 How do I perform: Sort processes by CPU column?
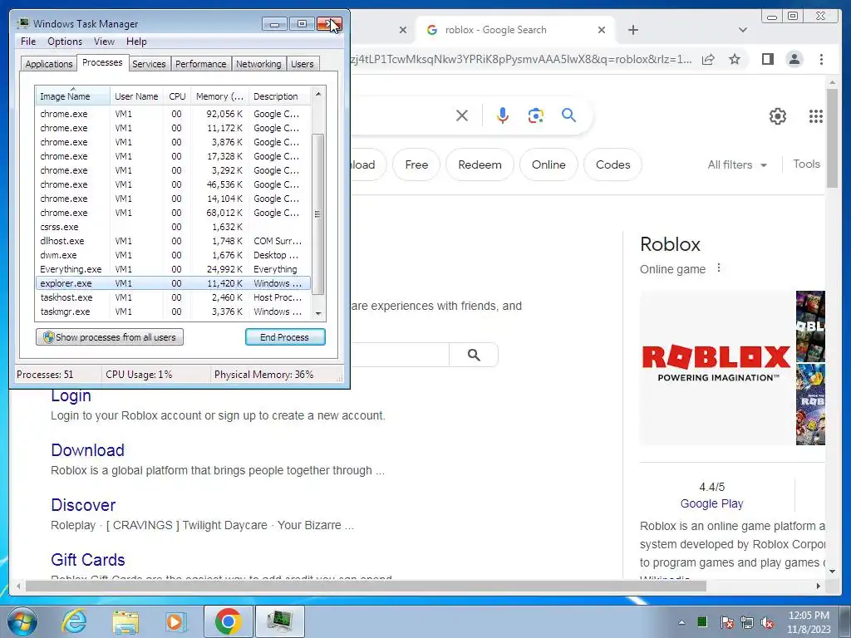pyautogui.click(x=177, y=96)
